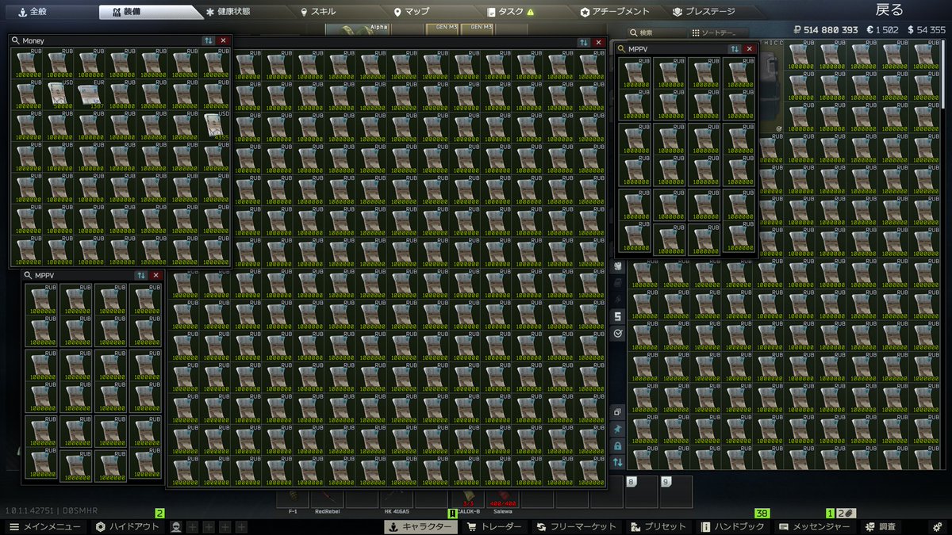Screen dimensions: 952x535
Task: Sort the MPPV window next to the stash
Action: [735, 48]
